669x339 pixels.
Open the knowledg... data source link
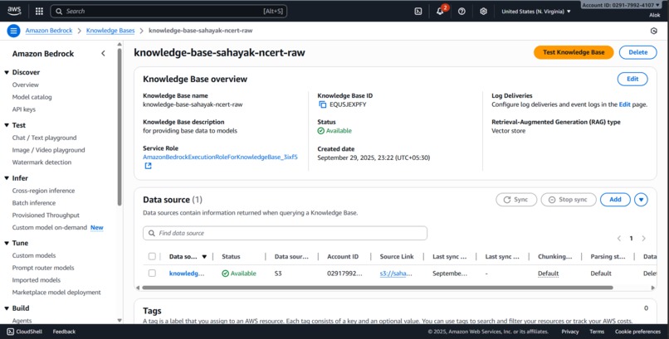[187, 274]
